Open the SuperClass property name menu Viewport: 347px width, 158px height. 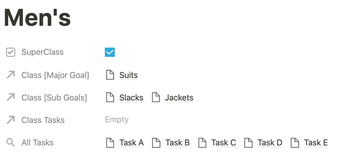pos(42,52)
